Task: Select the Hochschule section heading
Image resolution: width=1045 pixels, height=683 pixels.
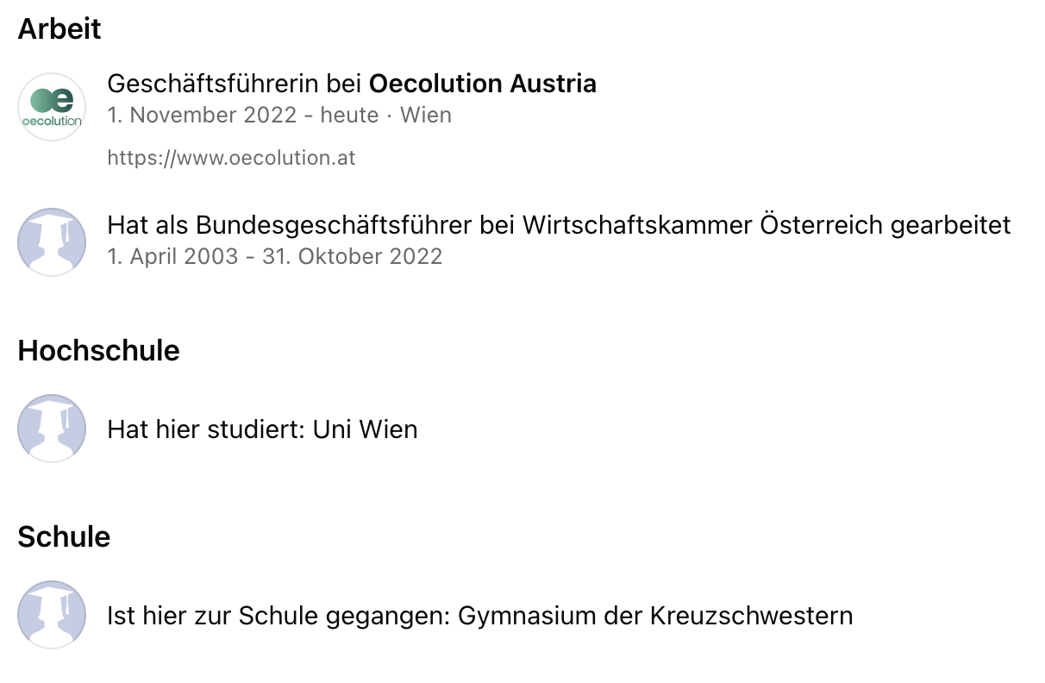Action: [x=98, y=351]
